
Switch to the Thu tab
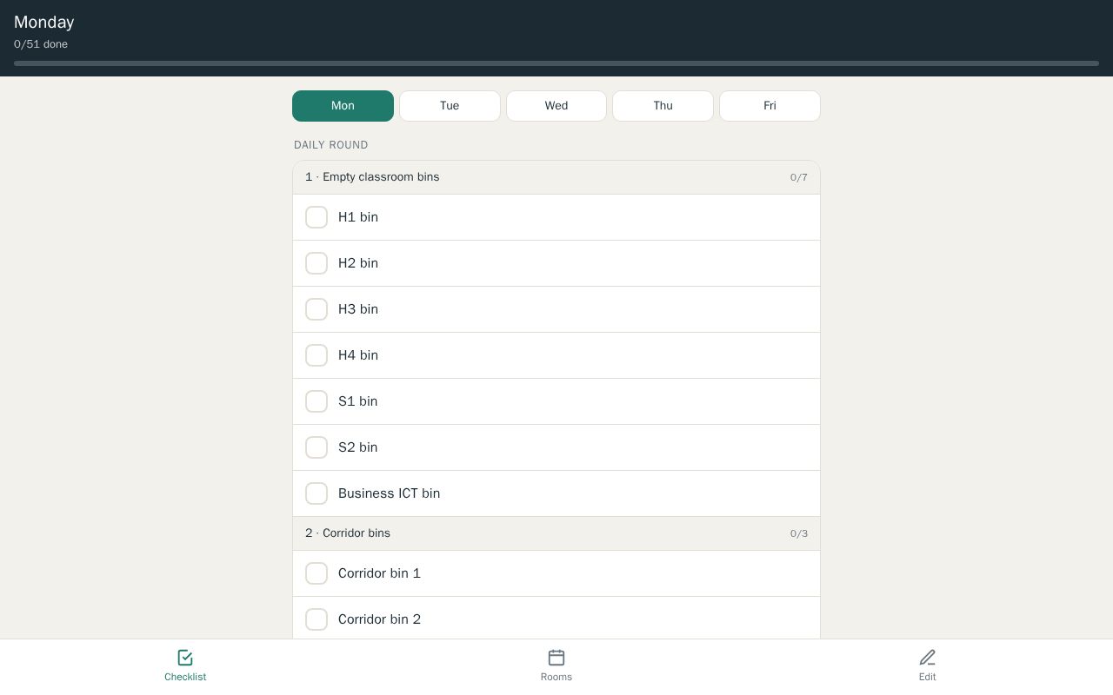[663, 106]
